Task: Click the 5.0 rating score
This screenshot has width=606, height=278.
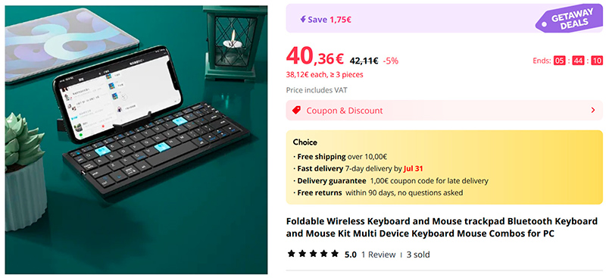Action: click(x=351, y=255)
